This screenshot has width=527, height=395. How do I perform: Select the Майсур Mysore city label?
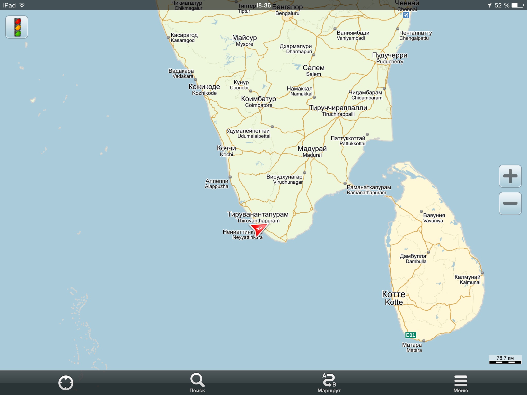pyautogui.click(x=244, y=41)
